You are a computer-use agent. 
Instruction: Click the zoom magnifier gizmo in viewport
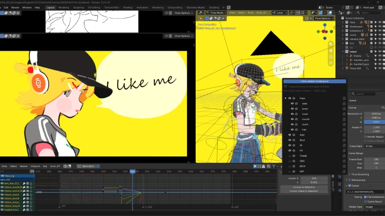331,44
